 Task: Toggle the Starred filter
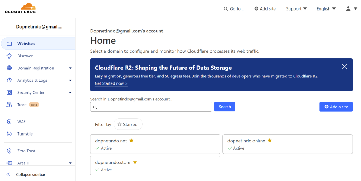point(128,124)
